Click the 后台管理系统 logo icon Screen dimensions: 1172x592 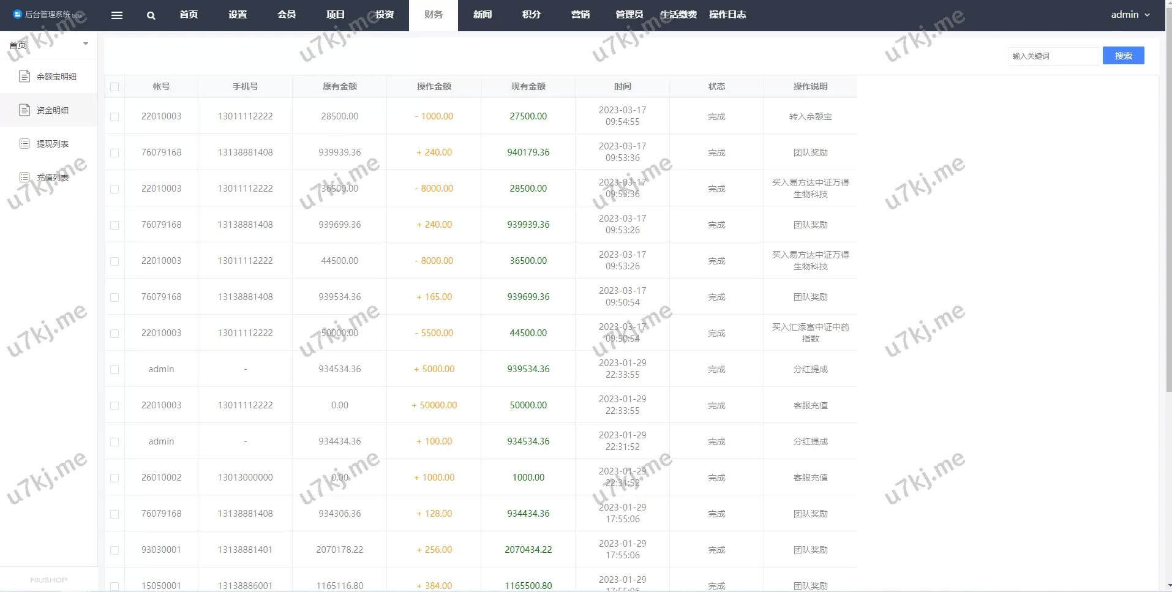[17, 14]
